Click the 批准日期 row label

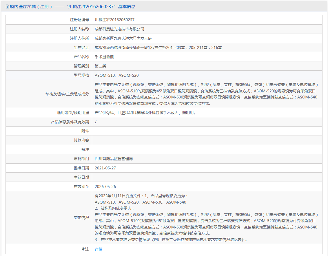[81, 168]
